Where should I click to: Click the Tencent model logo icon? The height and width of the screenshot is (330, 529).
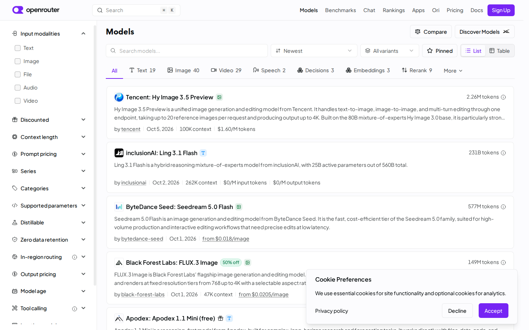(119, 97)
